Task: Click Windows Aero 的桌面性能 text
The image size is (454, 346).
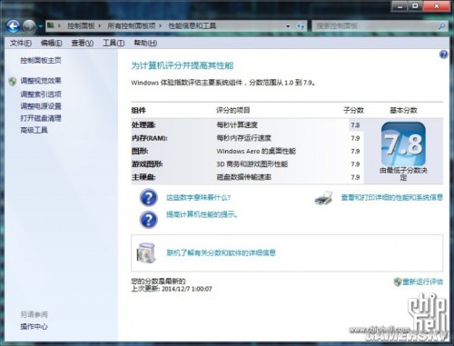Action: tap(256, 151)
